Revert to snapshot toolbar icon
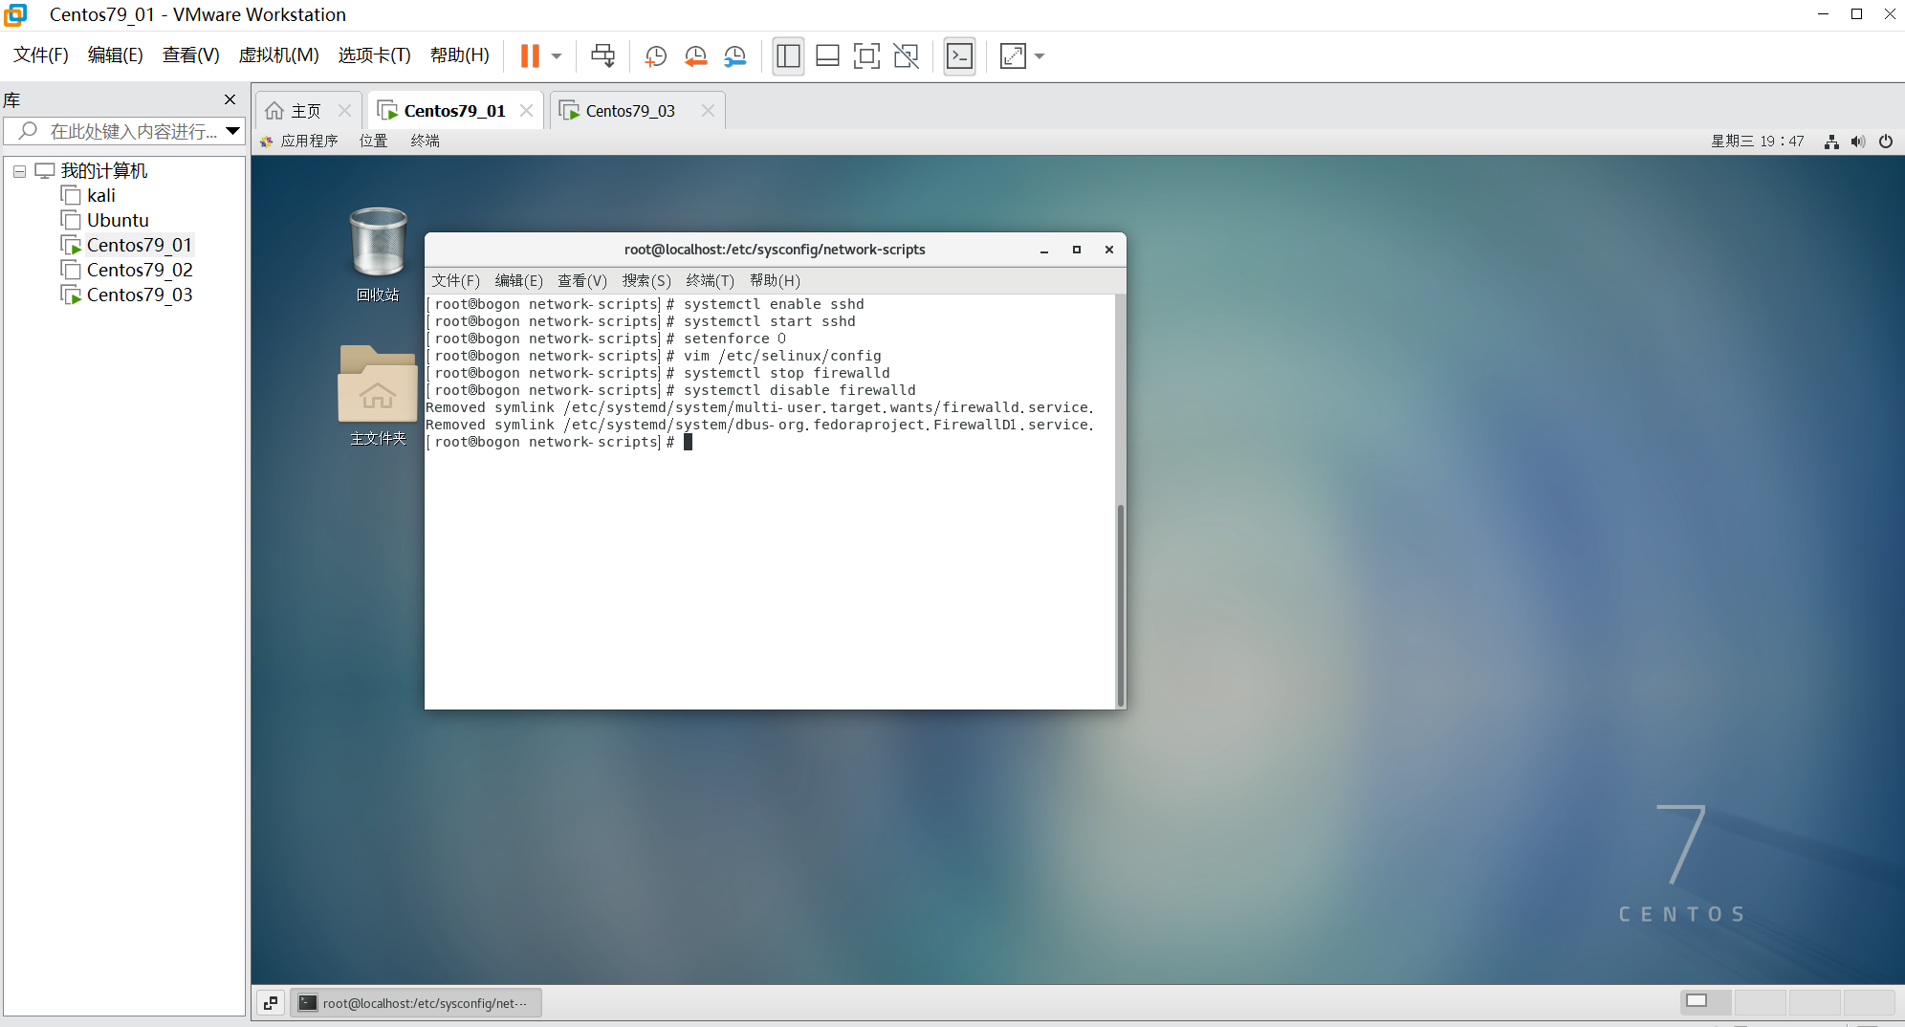The width and height of the screenshot is (1905, 1027). (x=695, y=56)
